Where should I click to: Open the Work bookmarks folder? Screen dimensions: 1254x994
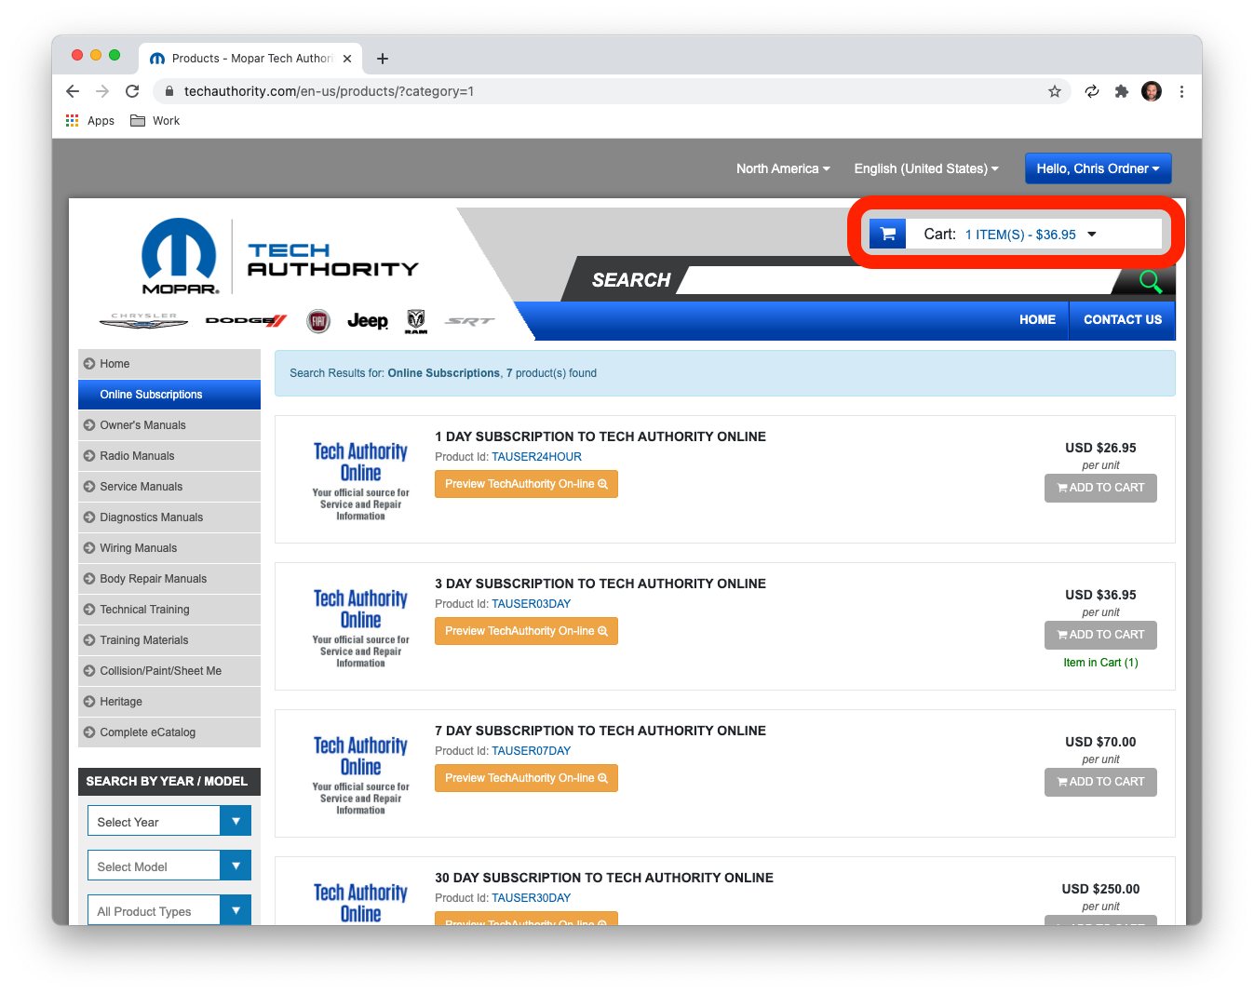155,121
